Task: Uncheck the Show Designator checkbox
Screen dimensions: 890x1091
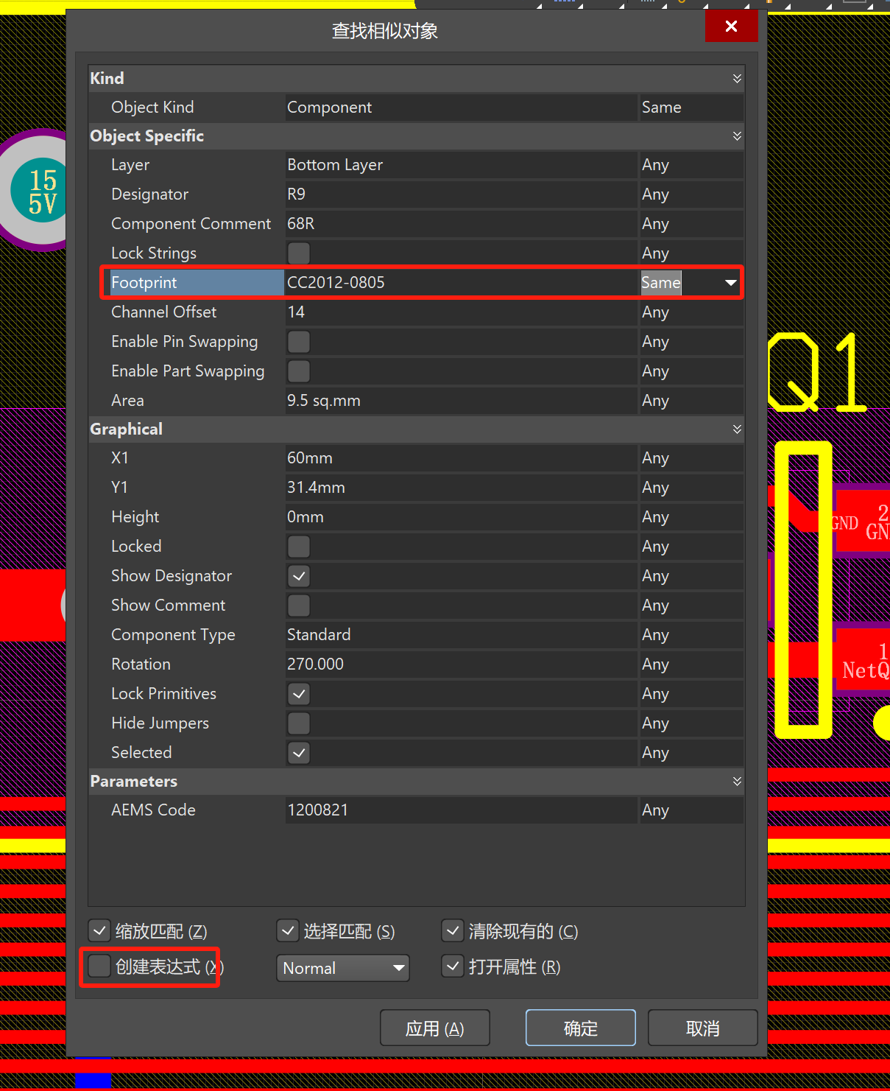Action: pos(299,576)
